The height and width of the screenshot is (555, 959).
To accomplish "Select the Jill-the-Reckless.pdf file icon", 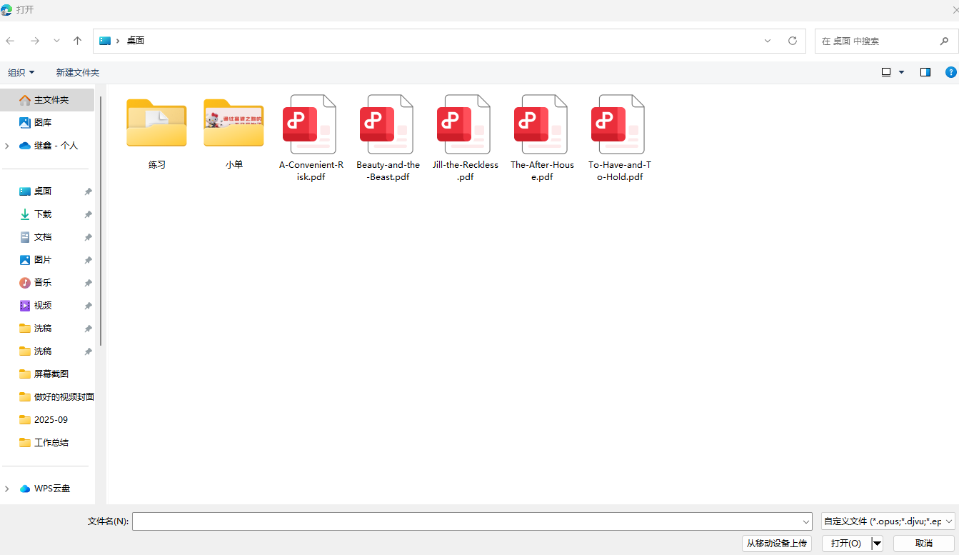I will [x=465, y=124].
